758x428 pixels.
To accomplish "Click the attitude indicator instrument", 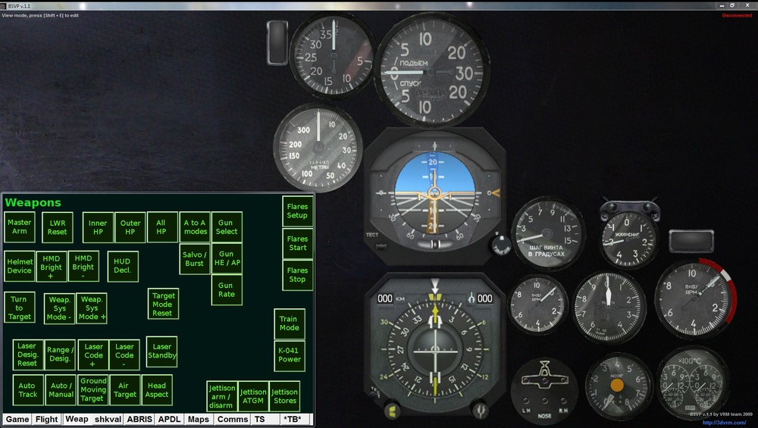I will [x=434, y=197].
